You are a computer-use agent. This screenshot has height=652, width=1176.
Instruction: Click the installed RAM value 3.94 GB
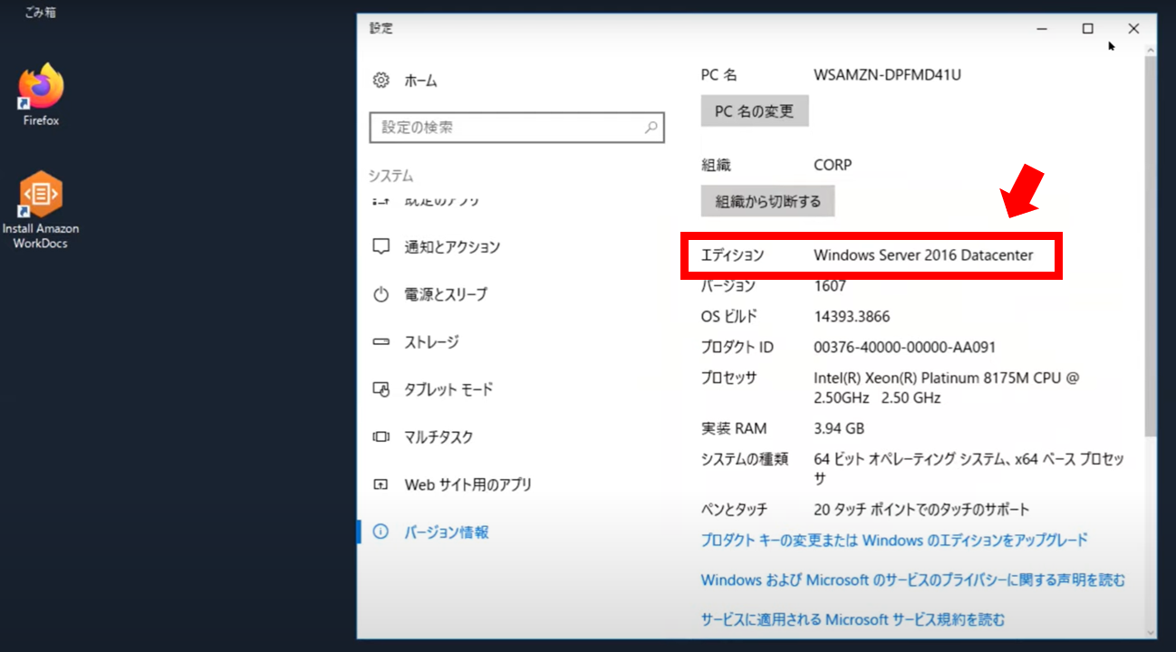coord(839,428)
